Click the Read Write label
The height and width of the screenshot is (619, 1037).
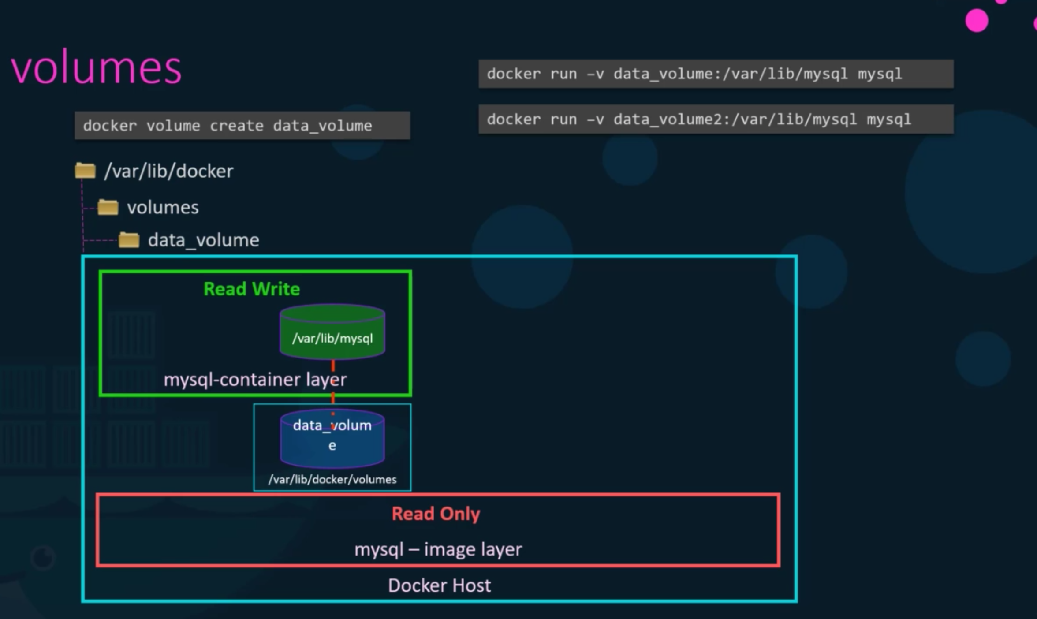(251, 289)
